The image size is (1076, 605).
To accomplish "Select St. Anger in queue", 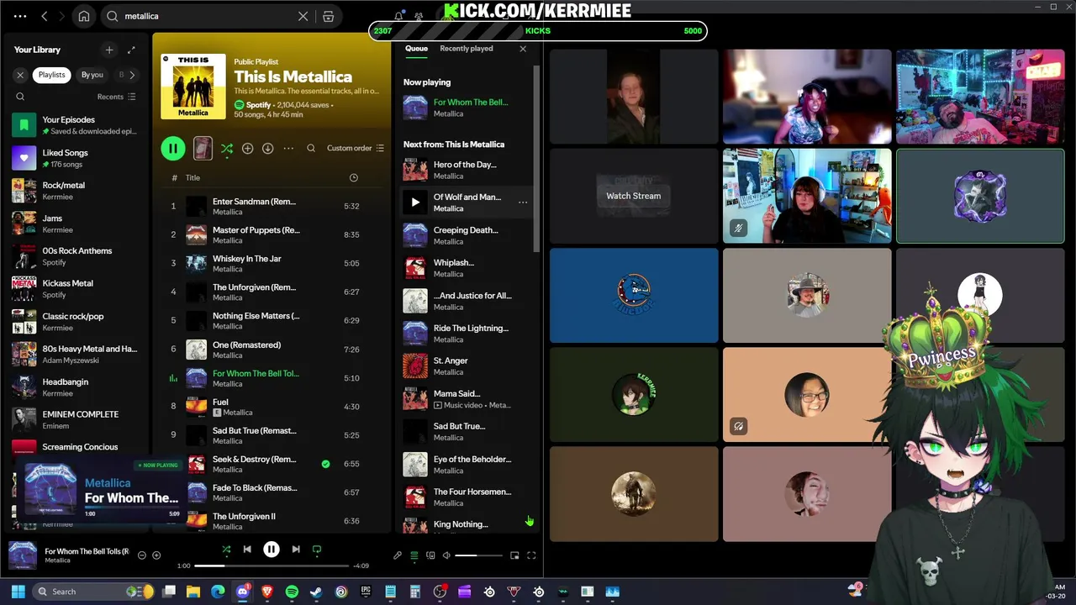I will pyautogui.click(x=466, y=366).
